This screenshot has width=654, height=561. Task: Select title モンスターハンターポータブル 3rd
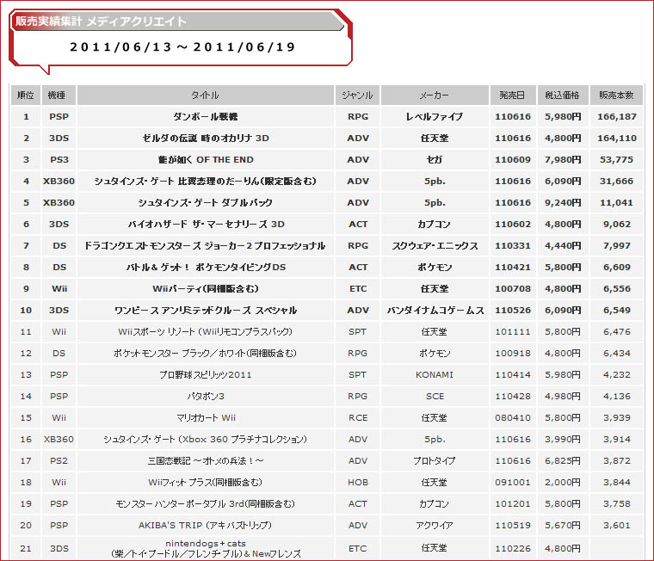(205, 504)
